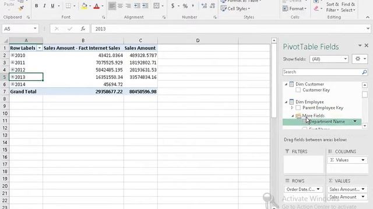Cancel the formula bar entry with X
This screenshot has width=373, height=209.
[57, 29]
